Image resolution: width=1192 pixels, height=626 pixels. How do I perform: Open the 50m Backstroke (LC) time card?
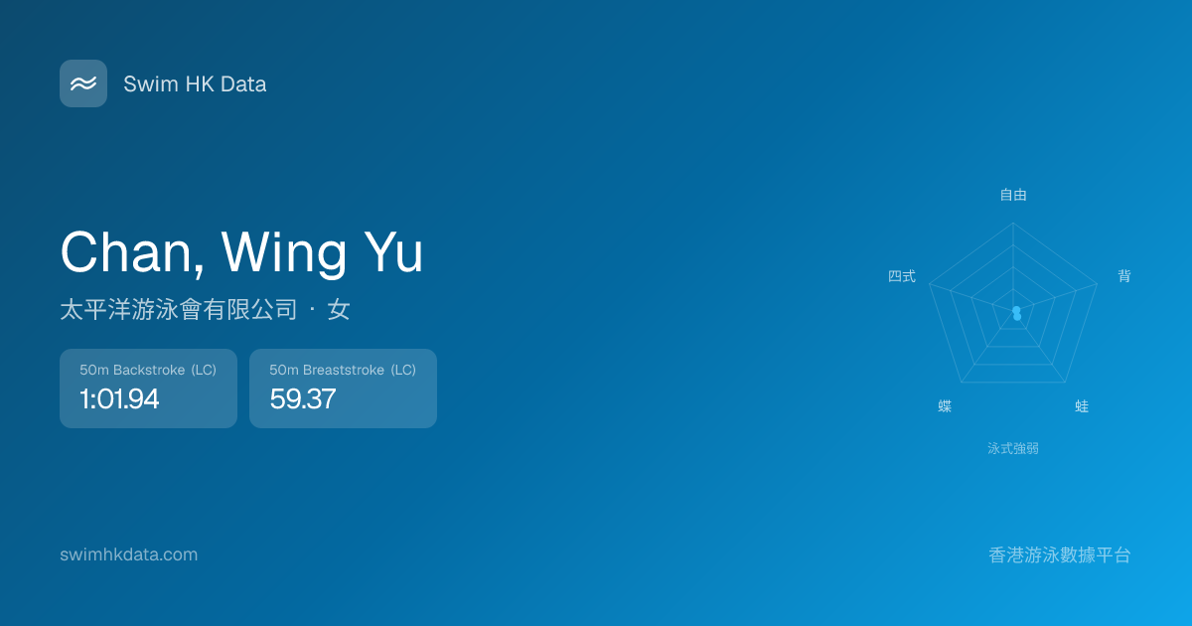148,389
